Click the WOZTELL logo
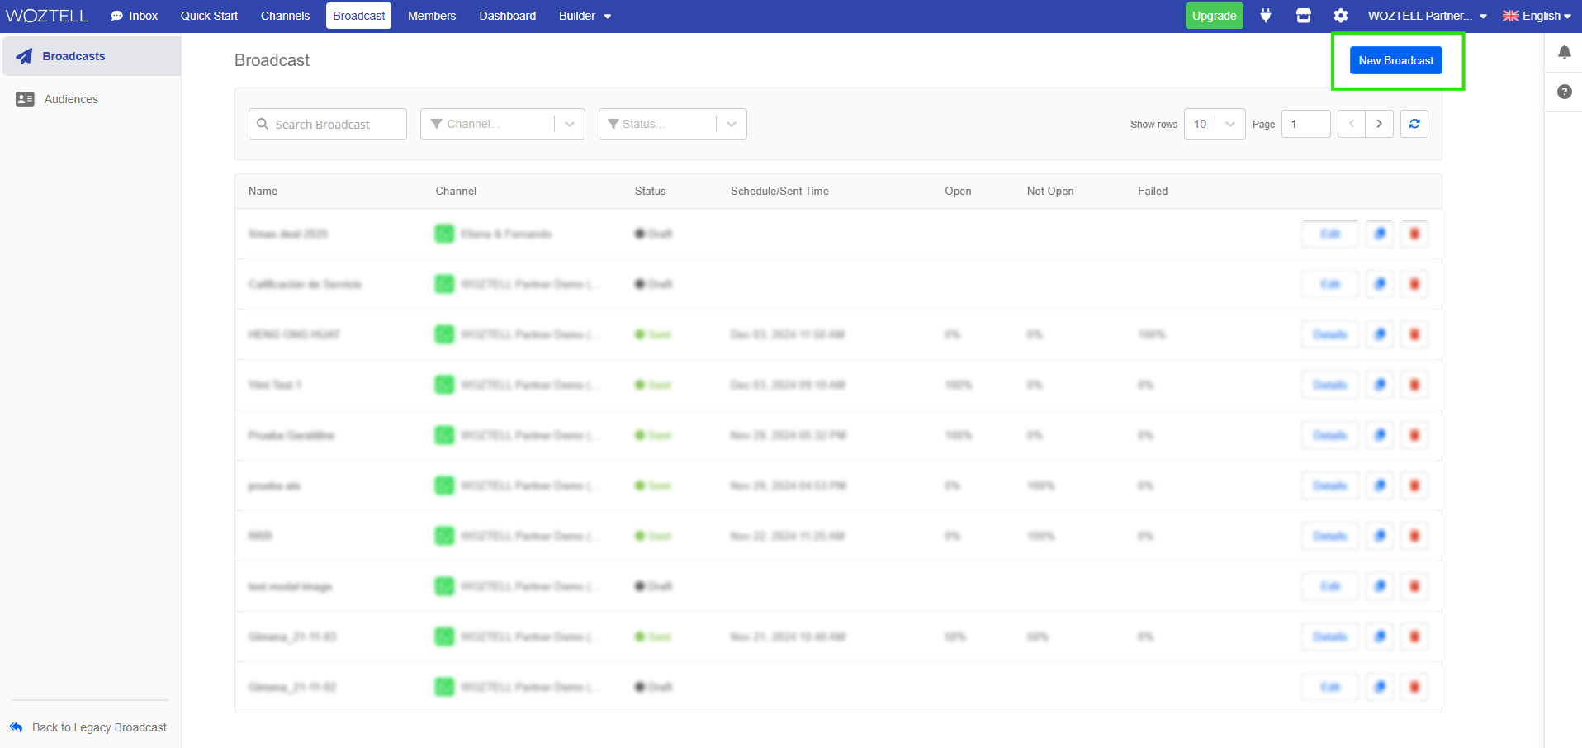Image resolution: width=1582 pixels, height=748 pixels. pos(47,16)
